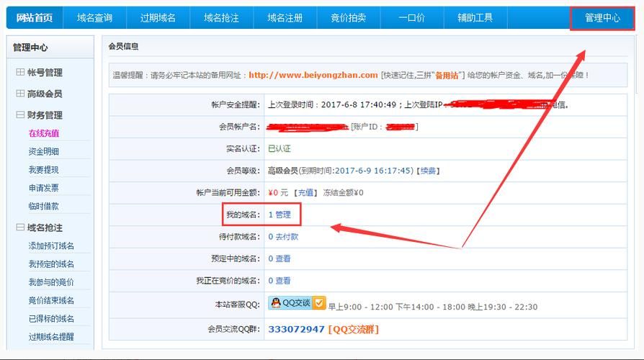
Task: Switch to 竞价拍卖 tab
Action: tap(348, 18)
